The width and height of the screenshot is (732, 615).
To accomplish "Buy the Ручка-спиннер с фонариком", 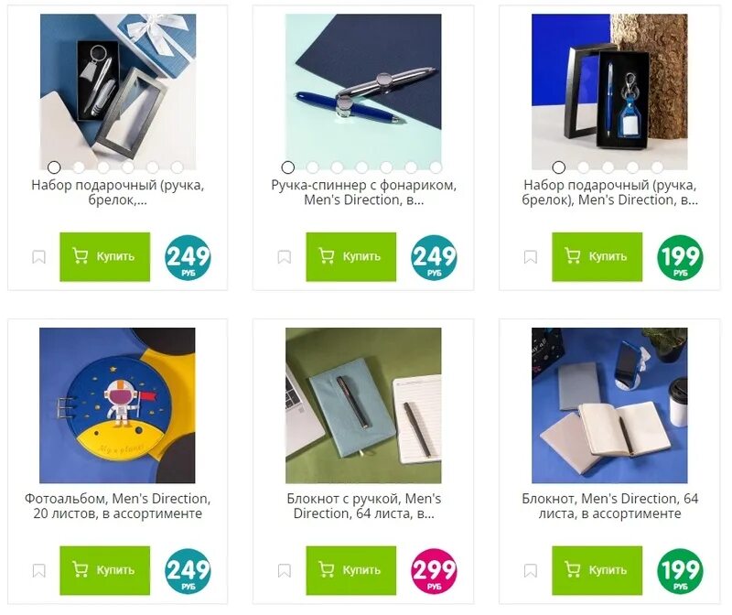I will pyautogui.click(x=351, y=257).
